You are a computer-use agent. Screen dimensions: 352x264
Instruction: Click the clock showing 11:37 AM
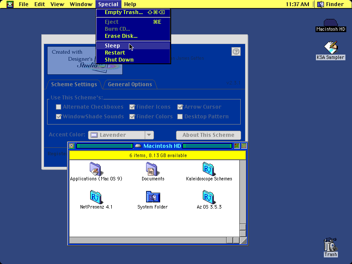[x=297, y=4]
